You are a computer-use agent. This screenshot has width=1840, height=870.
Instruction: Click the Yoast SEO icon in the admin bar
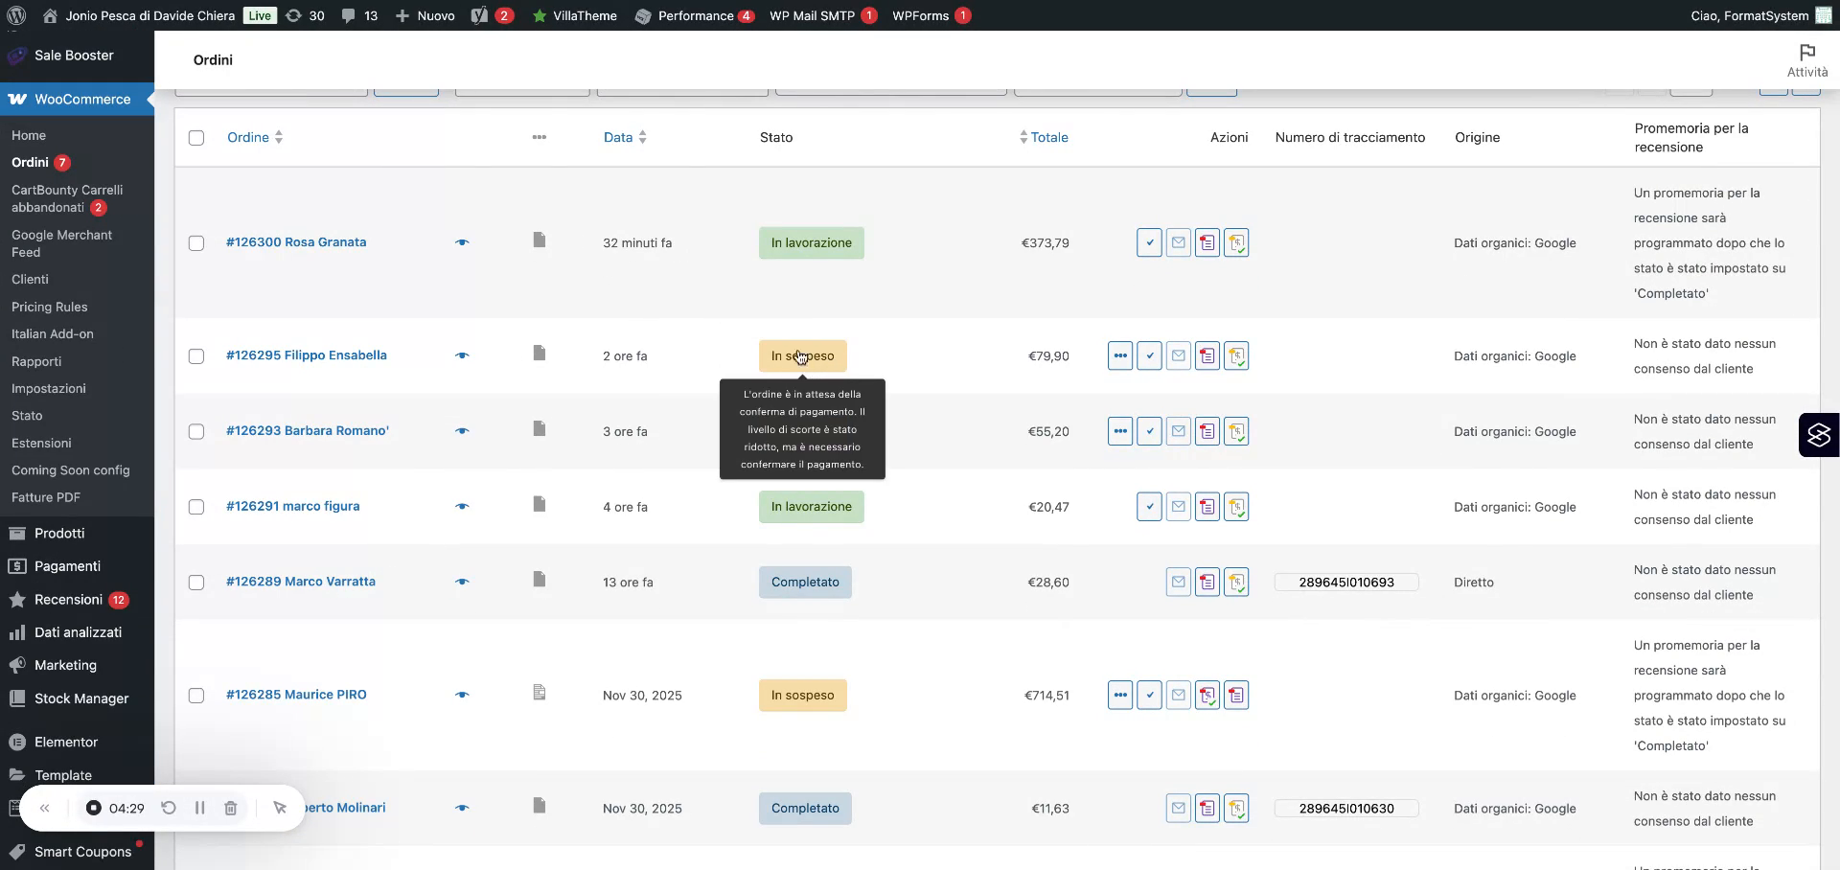tap(479, 15)
